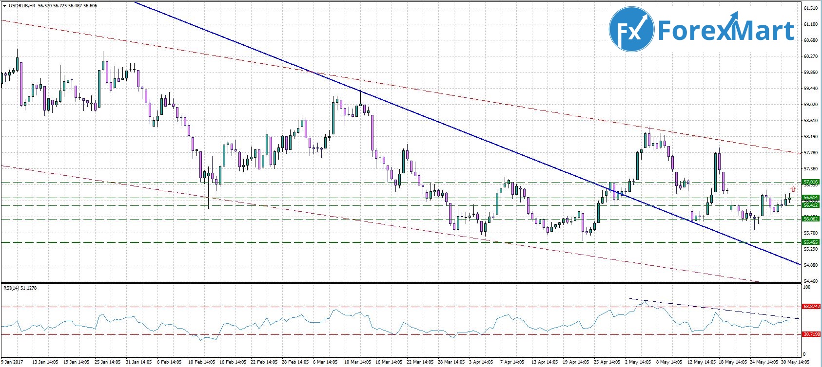Click the RSI 30.7190 oversold level label
The image size is (822, 367).
(x=811, y=334)
